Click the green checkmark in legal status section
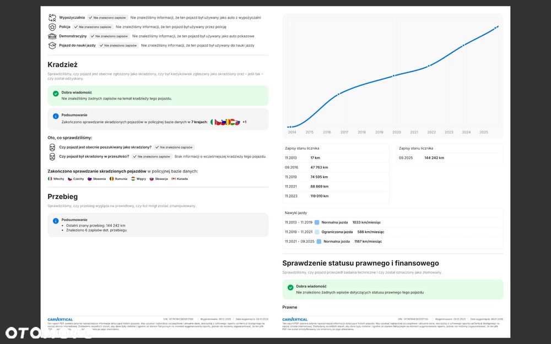 pyautogui.click(x=290, y=287)
